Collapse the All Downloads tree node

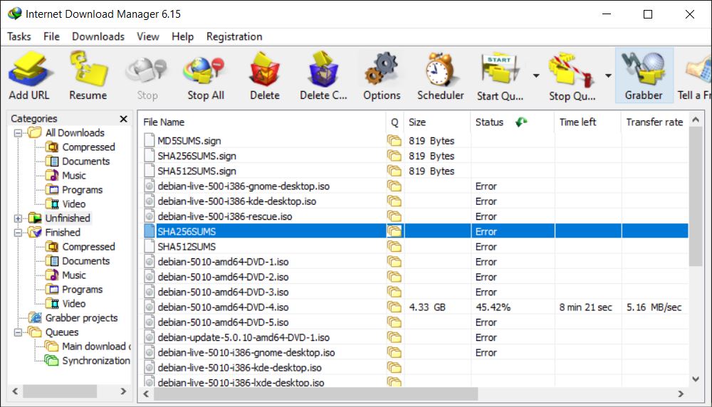[19, 133]
